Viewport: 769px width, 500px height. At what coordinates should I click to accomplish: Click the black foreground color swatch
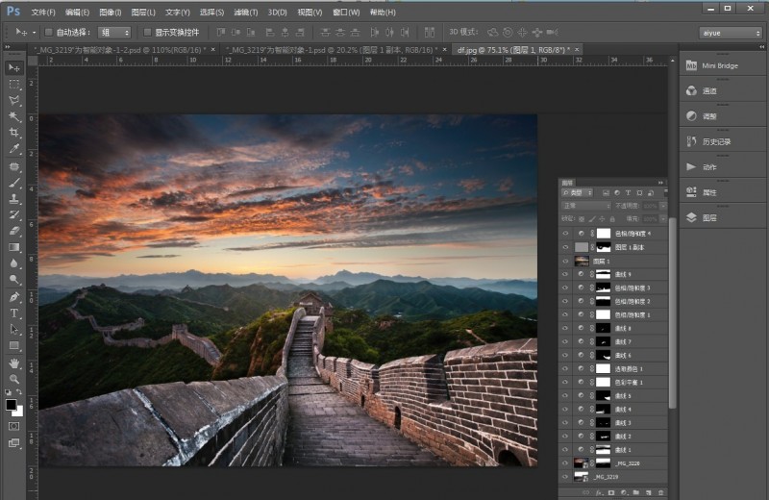[x=11, y=405]
